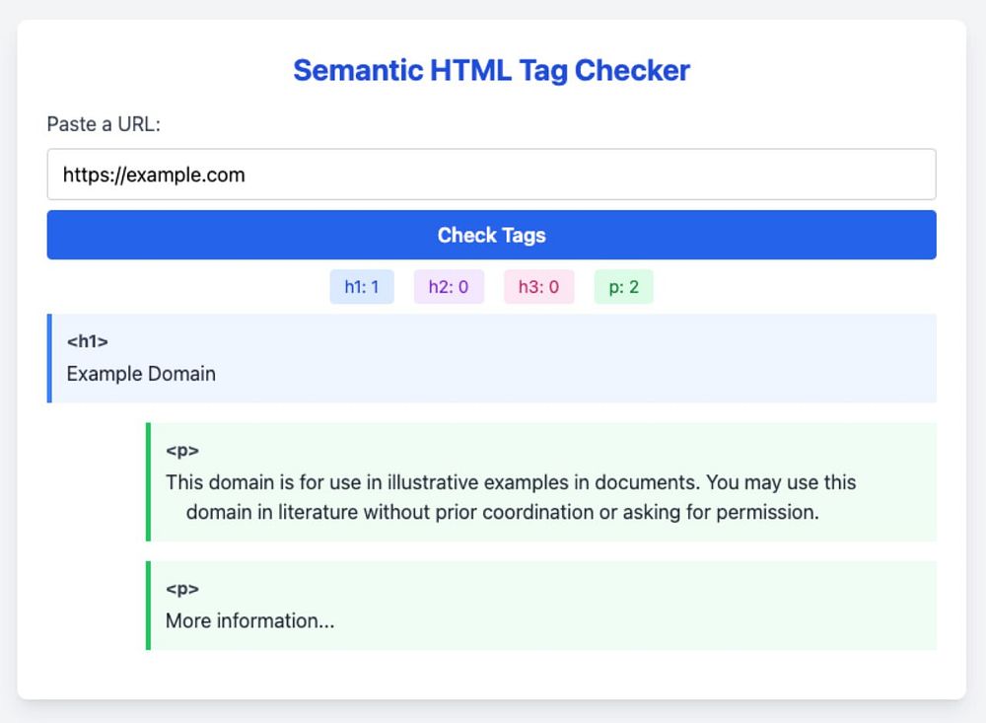Click 'domain in literature without prior coordination' line

point(503,512)
